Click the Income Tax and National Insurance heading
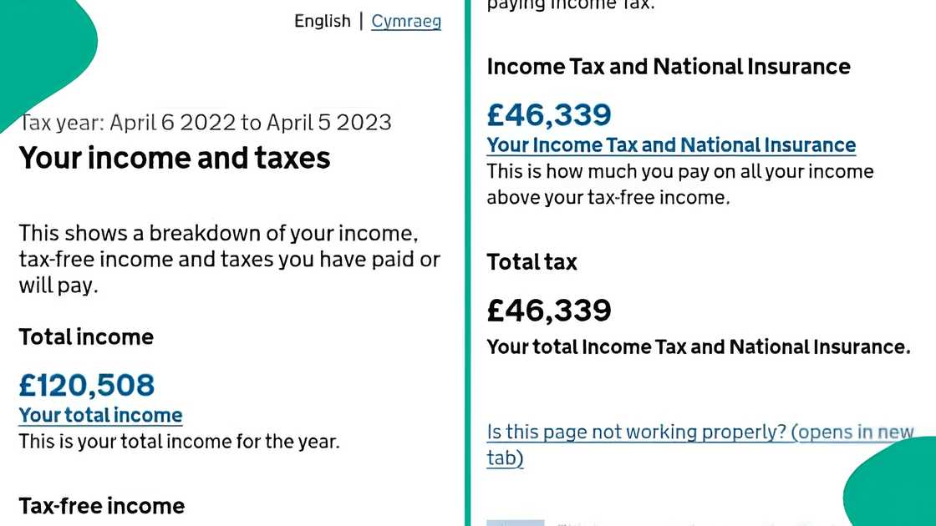The width and height of the screenshot is (936, 526). 669,66
